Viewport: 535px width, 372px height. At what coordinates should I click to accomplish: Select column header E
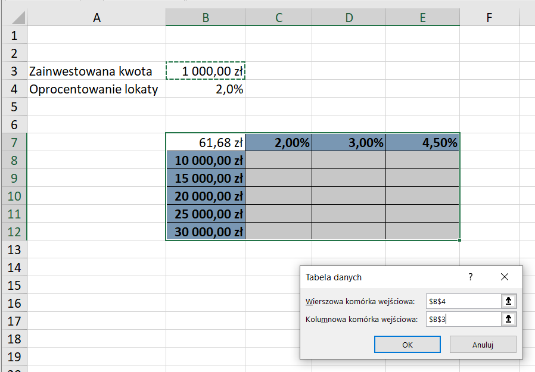pyautogui.click(x=422, y=17)
